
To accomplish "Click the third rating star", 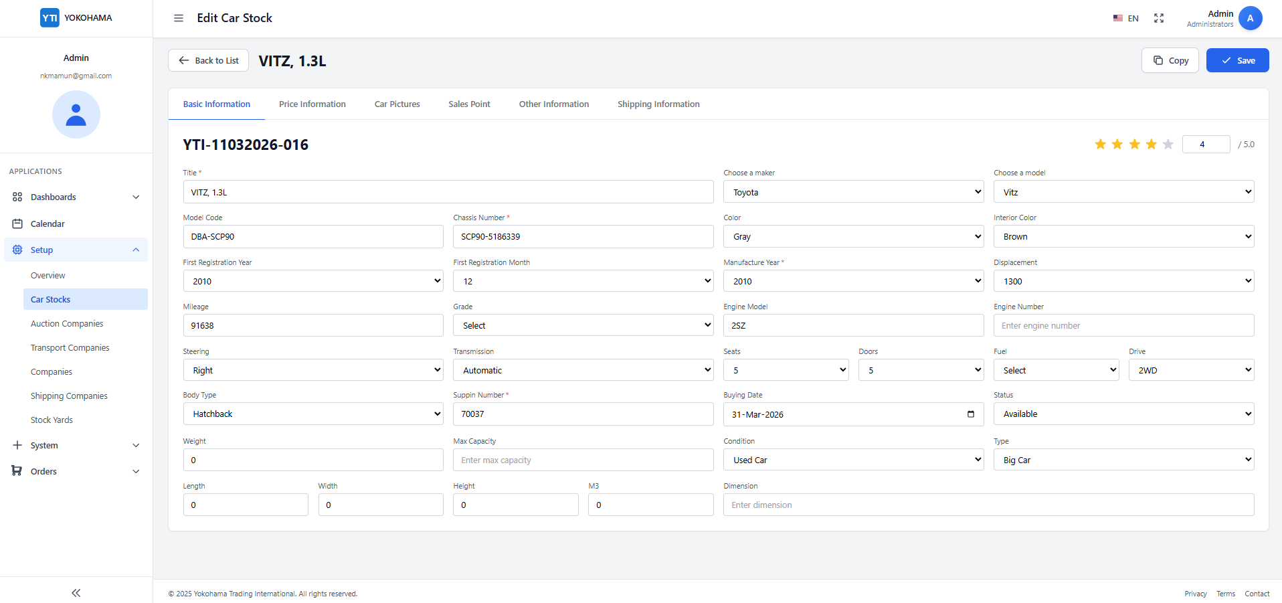I will (1134, 144).
